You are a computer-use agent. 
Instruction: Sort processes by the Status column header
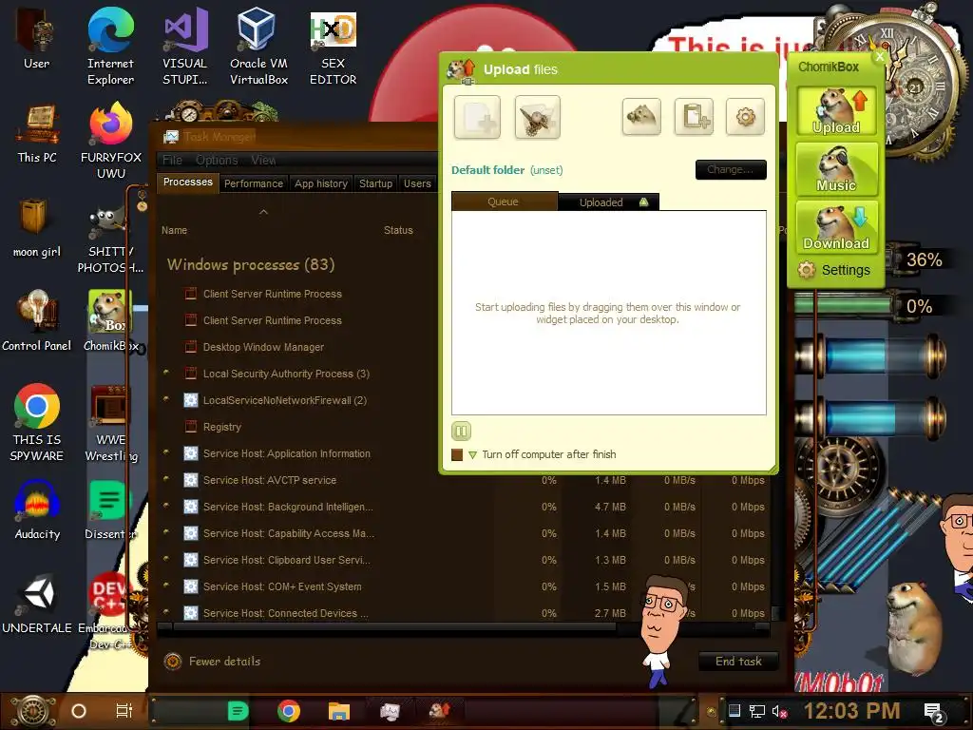point(398,230)
